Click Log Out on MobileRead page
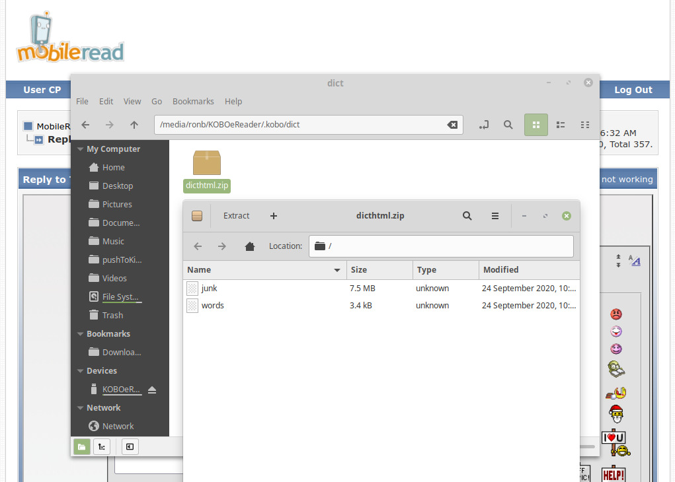The image size is (675, 482). pyautogui.click(x=633, y=90)
